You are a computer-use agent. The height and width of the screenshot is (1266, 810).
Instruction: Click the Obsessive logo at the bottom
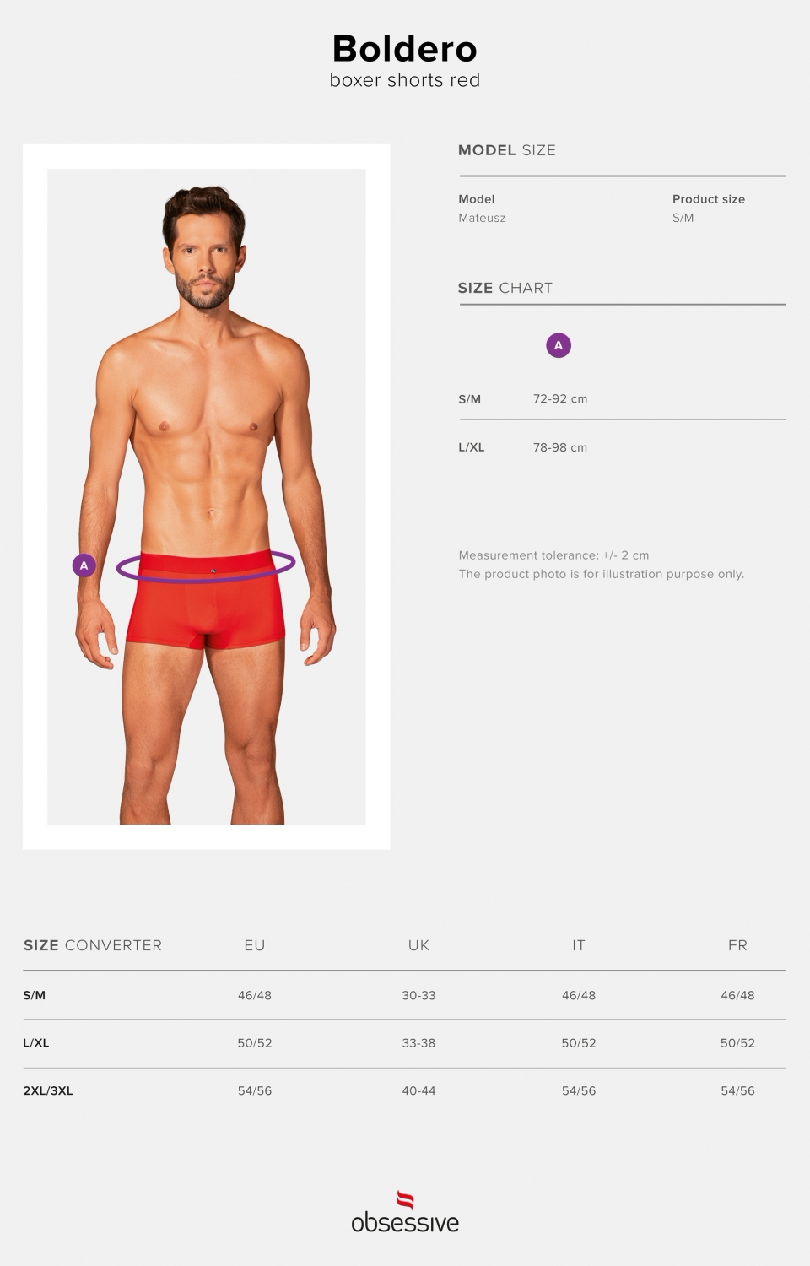(405, 1212)
